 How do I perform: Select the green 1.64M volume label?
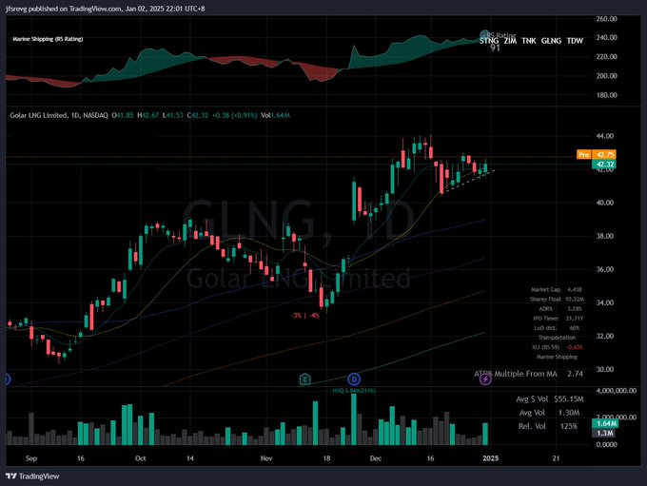pos(604,423)
